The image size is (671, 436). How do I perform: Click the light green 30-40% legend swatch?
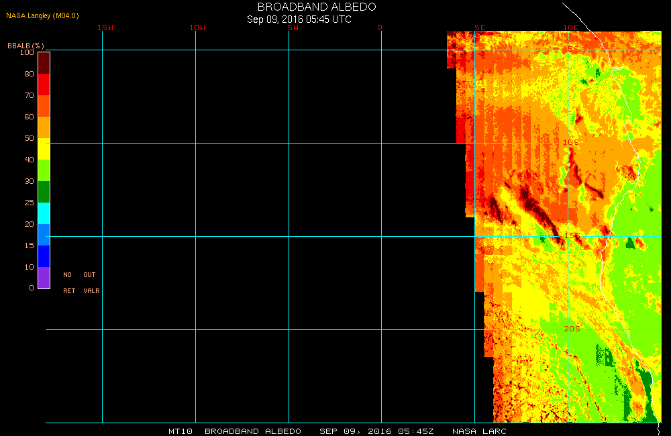click(x=44, y=170)
